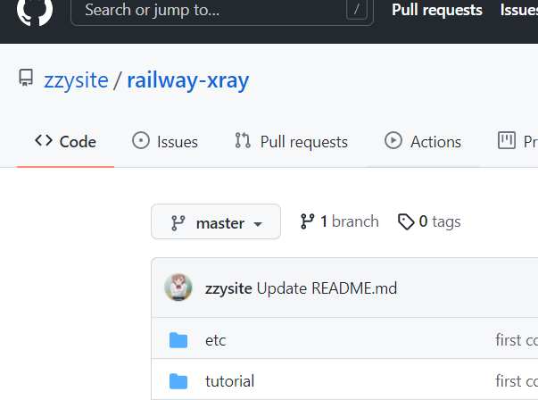This screenshot has height=400, width=538.
Task: Click the branch icon beside 1 branch
Action: click(x=308, y=221)
